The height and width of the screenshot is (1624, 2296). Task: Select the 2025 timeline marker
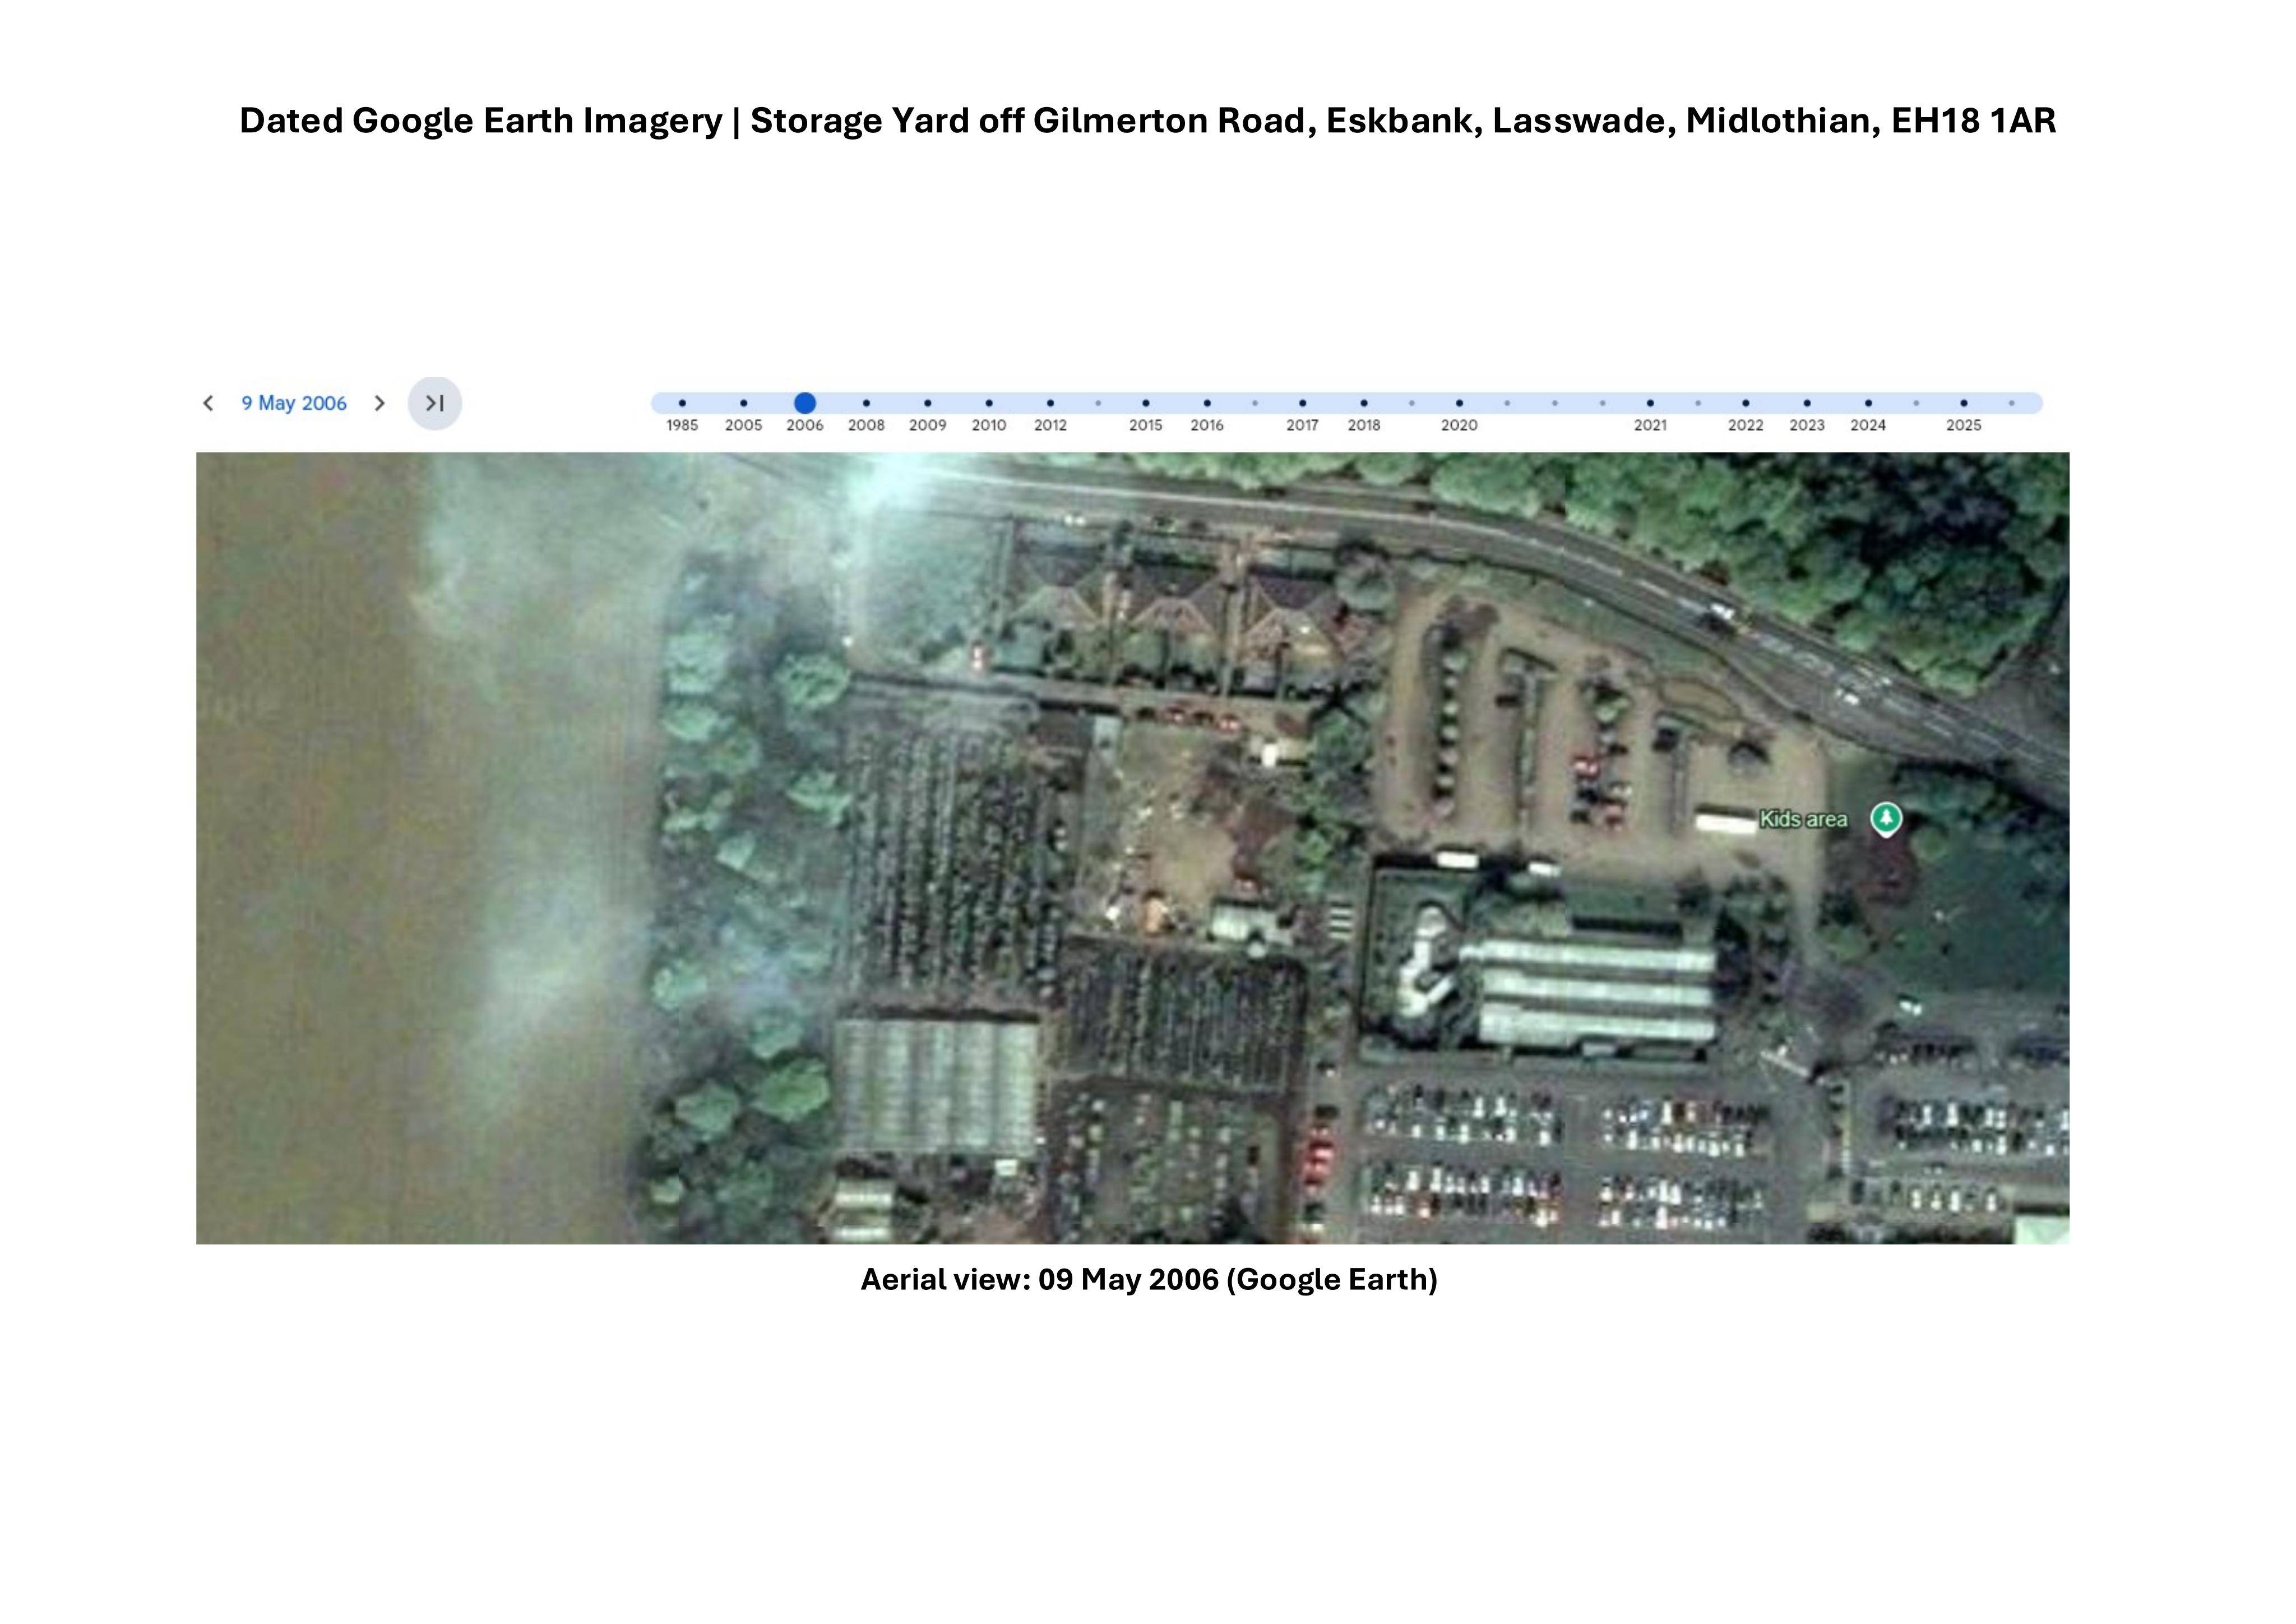pyautogui.click(x=1964, y=403)
